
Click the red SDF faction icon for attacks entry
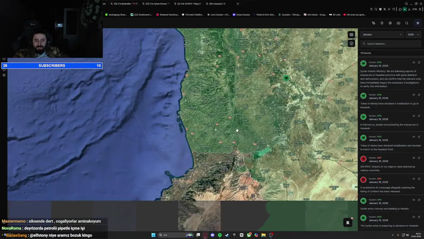[363, 159]
